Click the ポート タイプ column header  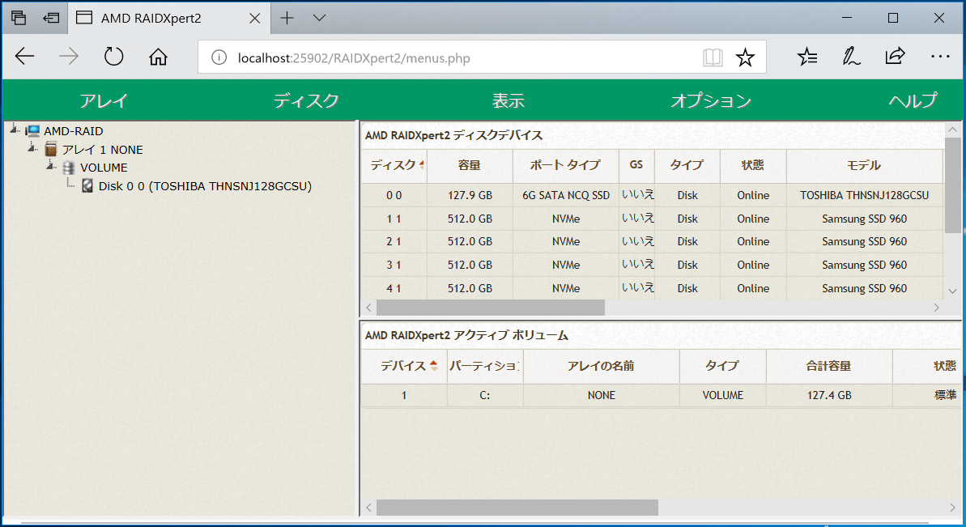(565, 166)
